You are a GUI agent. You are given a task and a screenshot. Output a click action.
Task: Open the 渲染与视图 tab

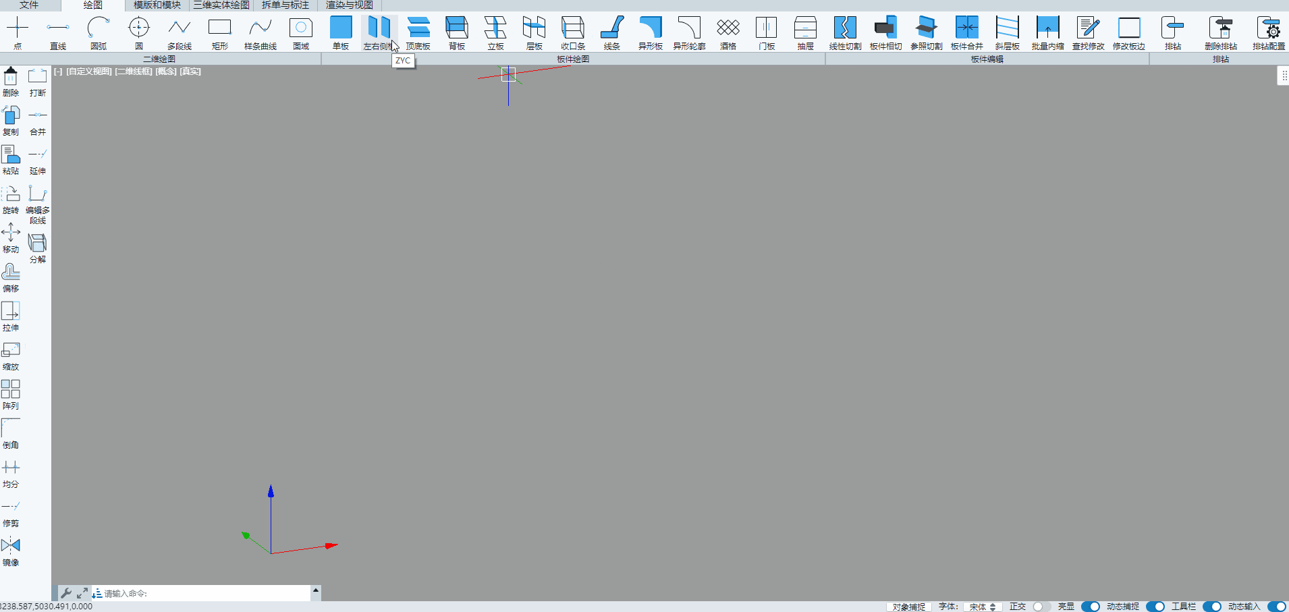(349, 5)
